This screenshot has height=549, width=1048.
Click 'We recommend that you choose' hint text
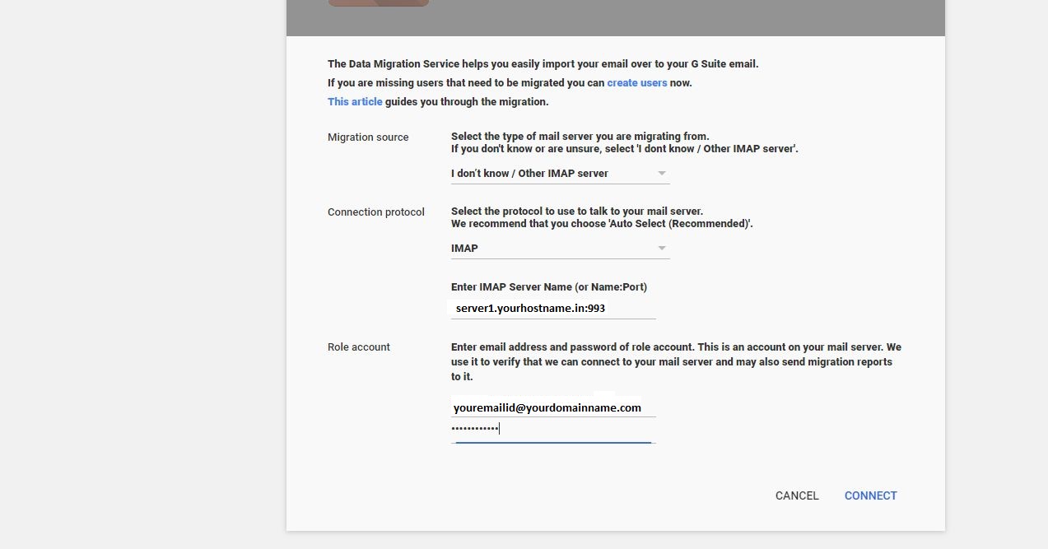click(602, 224)
